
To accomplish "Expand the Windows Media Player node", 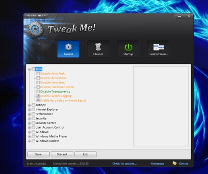I will click(x=29, y=137).
